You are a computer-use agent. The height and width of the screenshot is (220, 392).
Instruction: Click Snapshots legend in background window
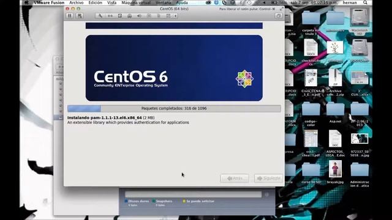162,201
